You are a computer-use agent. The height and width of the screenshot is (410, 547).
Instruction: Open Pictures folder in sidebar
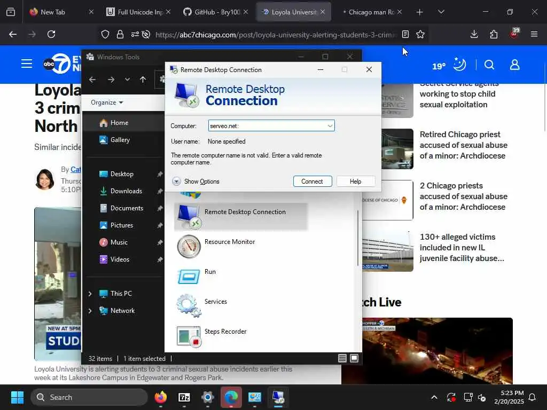[121, 225]
